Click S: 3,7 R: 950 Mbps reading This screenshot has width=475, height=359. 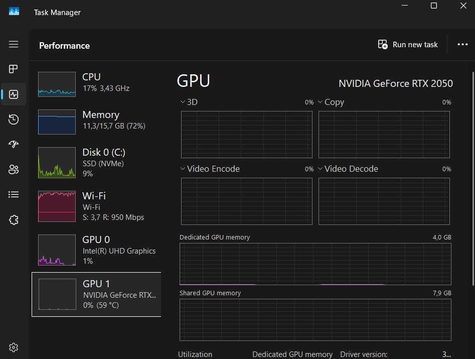113,217
